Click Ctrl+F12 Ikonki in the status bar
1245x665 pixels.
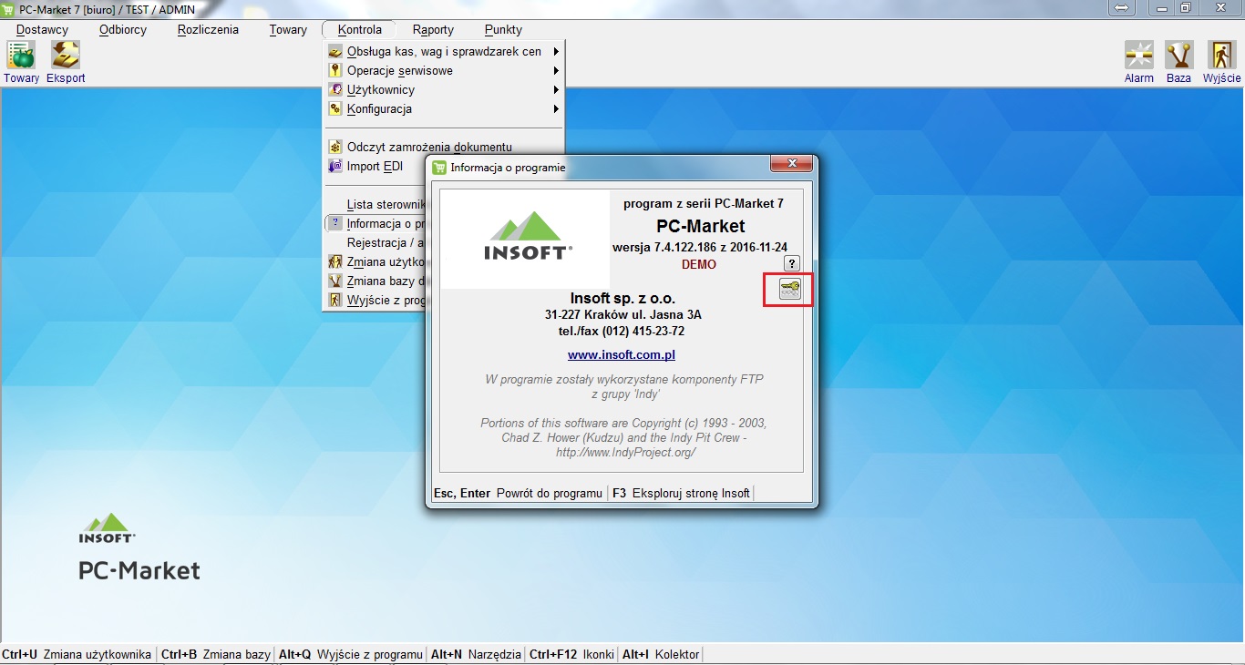(x=571, y=655)
